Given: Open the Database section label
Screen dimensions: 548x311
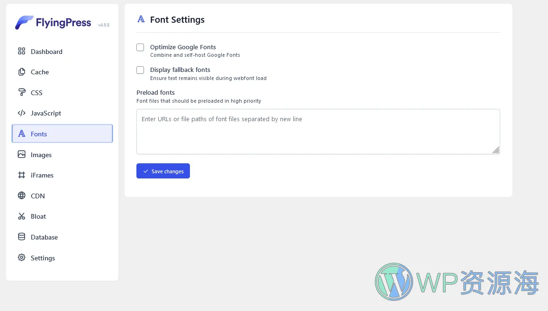Looking at the screenshot, I should (44, 237).
